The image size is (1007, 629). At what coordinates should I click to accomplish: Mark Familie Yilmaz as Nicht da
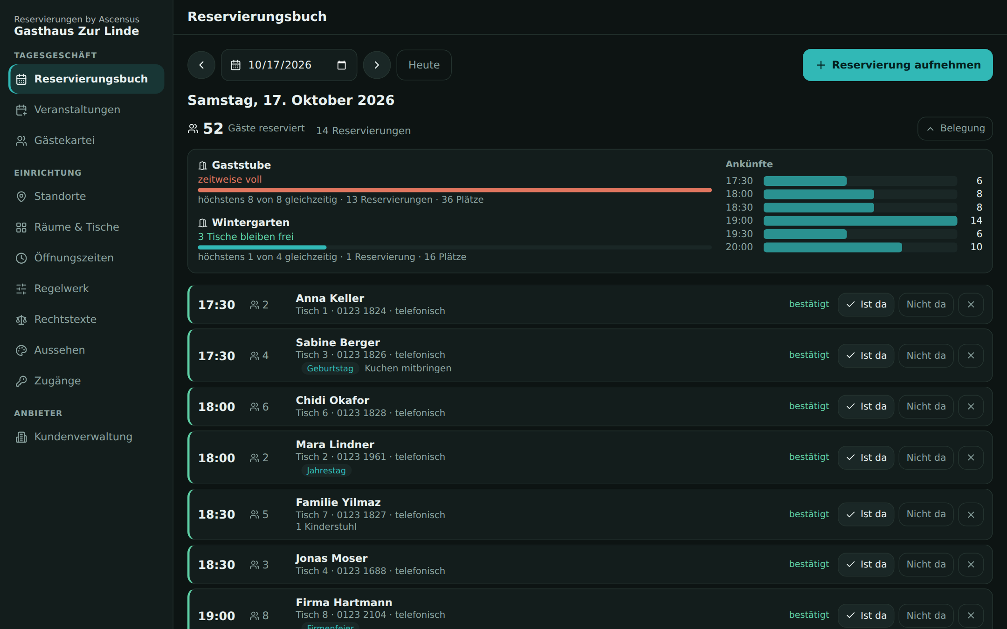pos(926,514)
